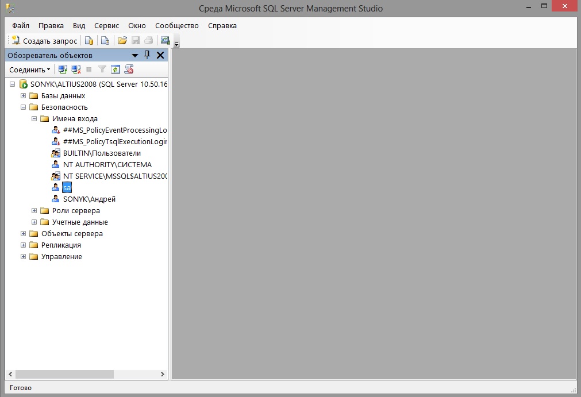This screenshot has height=397, width=581.
Task: Click the horizontal scrollbar right arrow
Action: tap(162, 375)
